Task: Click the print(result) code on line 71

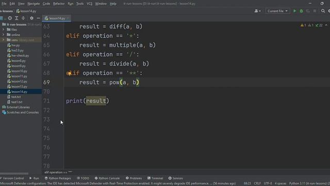Action: tap(88, 101)
